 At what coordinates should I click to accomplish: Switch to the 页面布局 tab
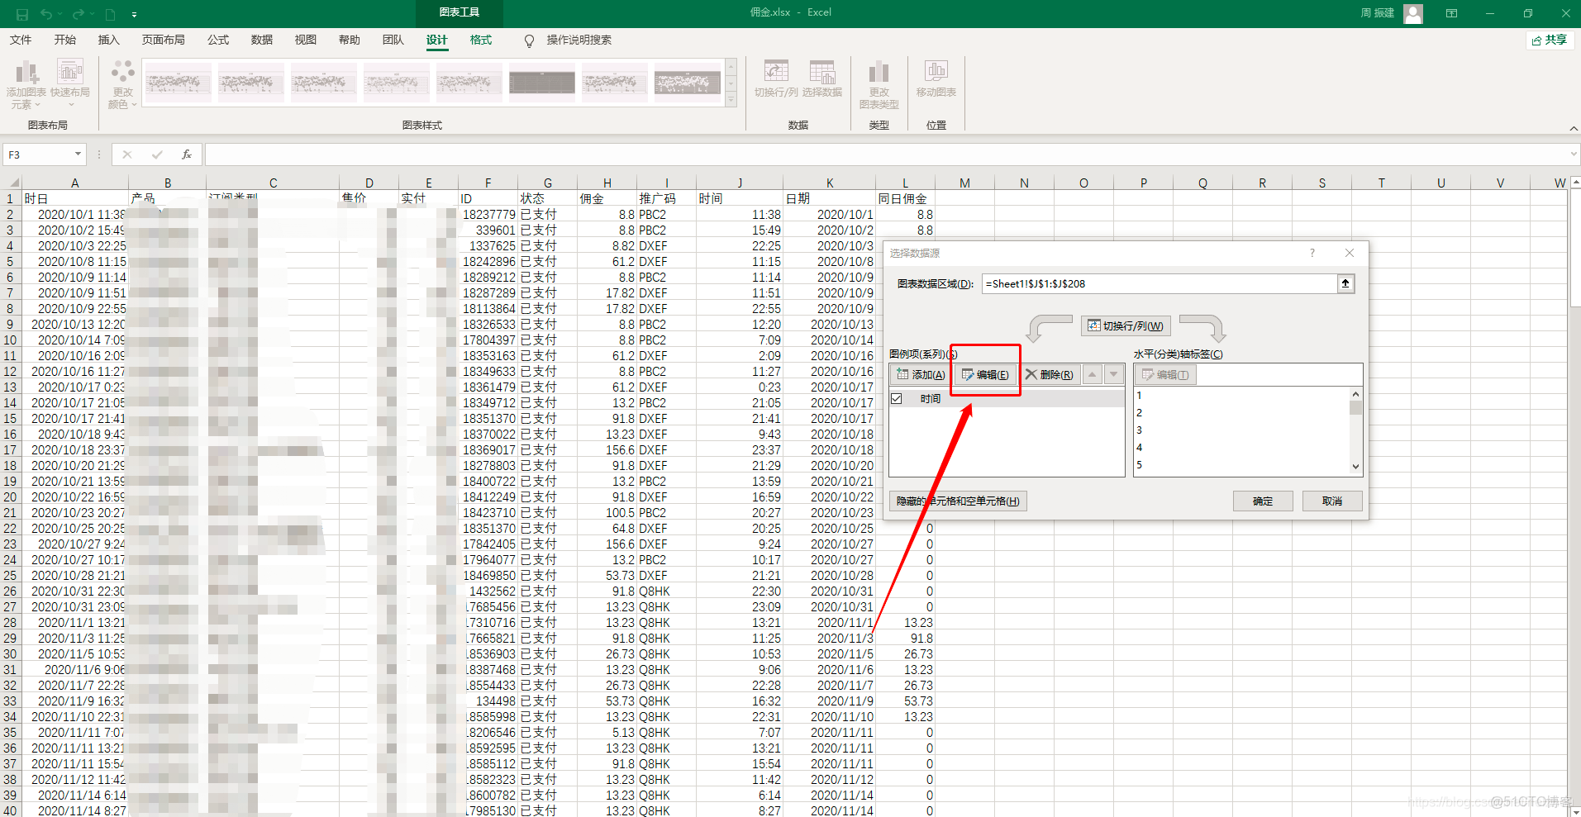(x=164, y=40)
